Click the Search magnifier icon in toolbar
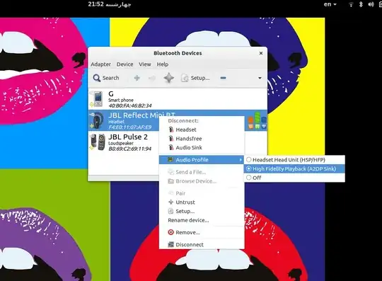382x281 pixels. coord(96,78)
